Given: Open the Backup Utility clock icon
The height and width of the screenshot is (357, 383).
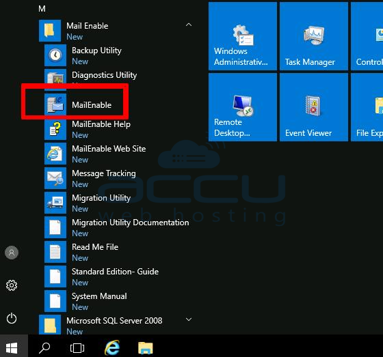Looking at the screenshot, I should point(55,55).
